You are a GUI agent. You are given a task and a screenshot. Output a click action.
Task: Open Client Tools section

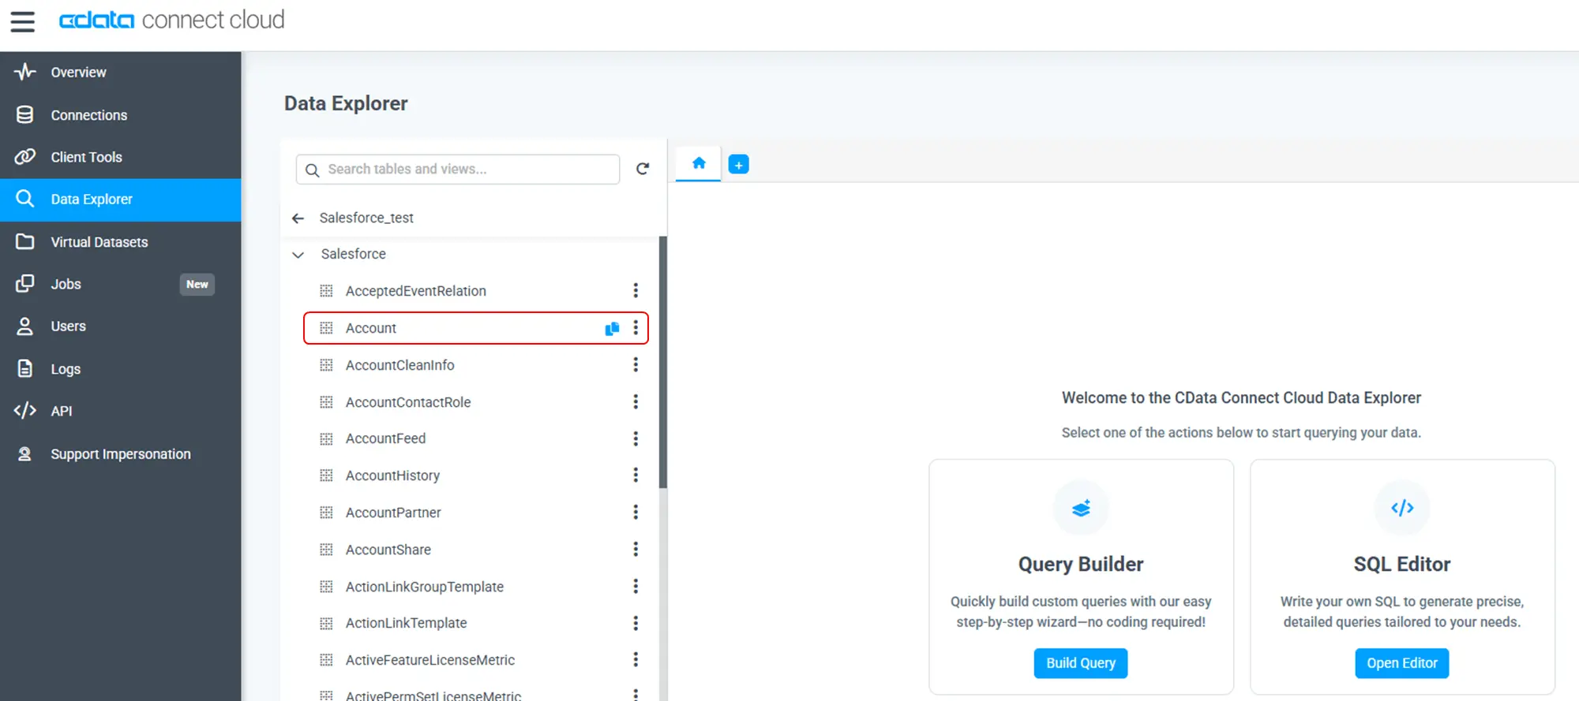tap(121, 157)
